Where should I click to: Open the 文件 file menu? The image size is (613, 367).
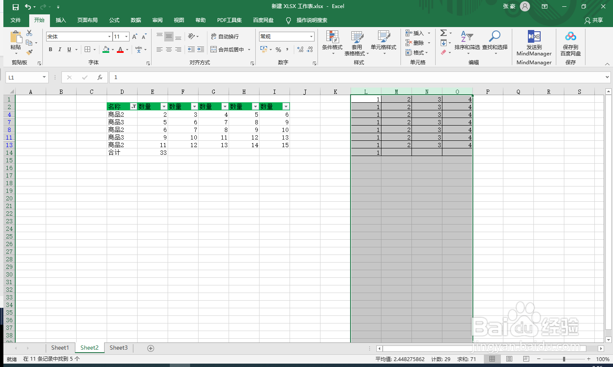coord(16,20)
